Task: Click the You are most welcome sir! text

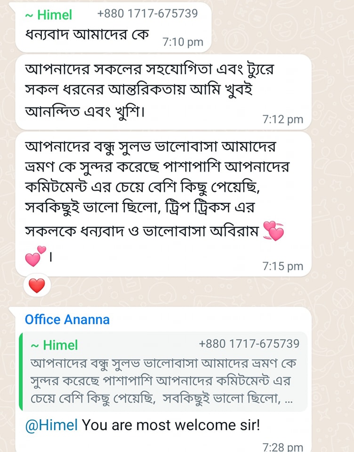Action: tap(171, 425)
